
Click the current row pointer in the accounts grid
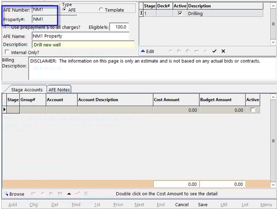click(x=4, y=110)
